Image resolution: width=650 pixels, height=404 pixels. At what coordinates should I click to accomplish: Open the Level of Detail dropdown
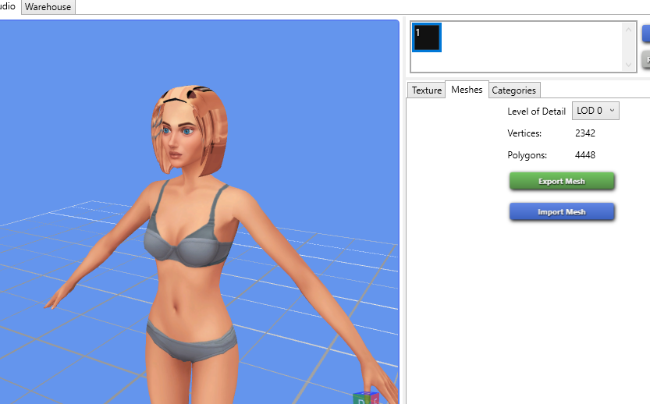point(595,111)
